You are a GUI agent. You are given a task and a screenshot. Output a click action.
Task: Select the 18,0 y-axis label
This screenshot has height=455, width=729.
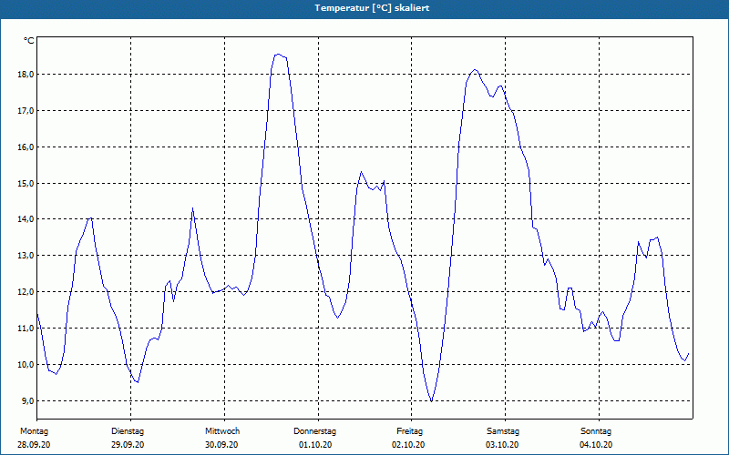click(26, 75)
